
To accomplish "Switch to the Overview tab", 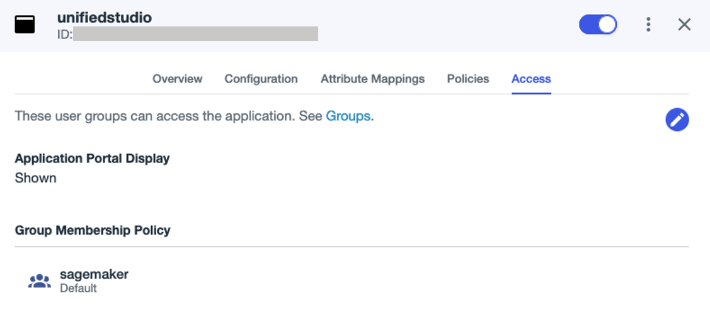I will pyautogui.click(x=177, y=79).
